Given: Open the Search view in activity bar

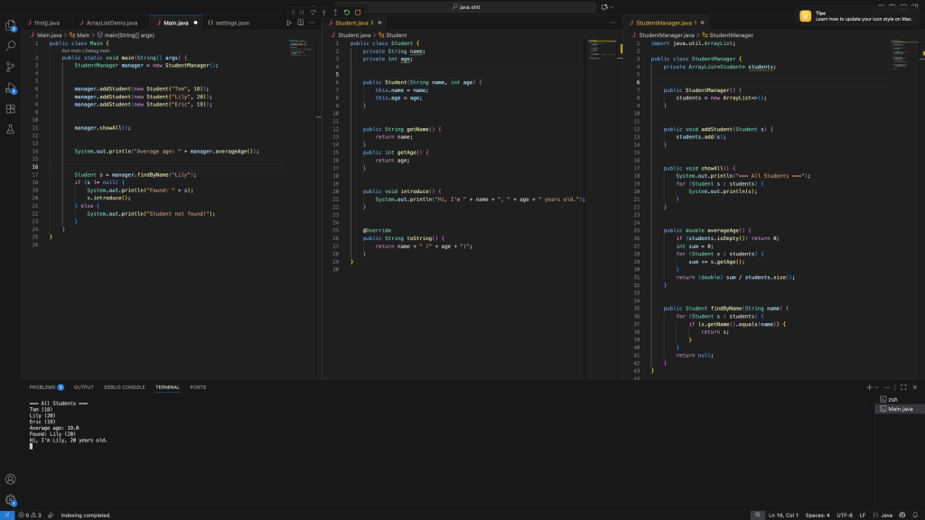Looking at the screenshot, I should [11, 45].
